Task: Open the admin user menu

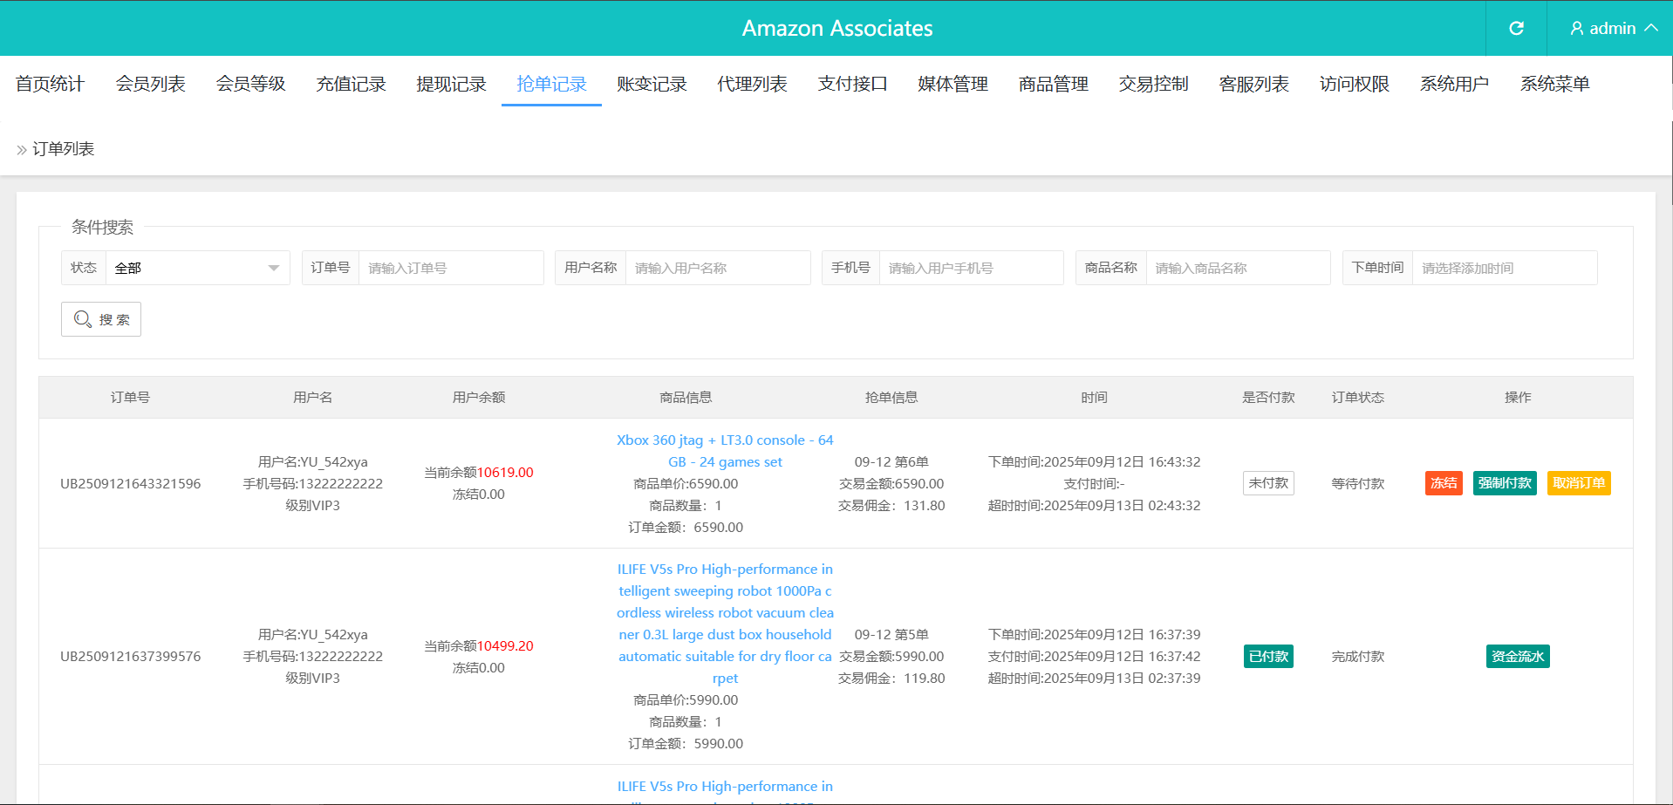Action: click(x=1613, y=28)
